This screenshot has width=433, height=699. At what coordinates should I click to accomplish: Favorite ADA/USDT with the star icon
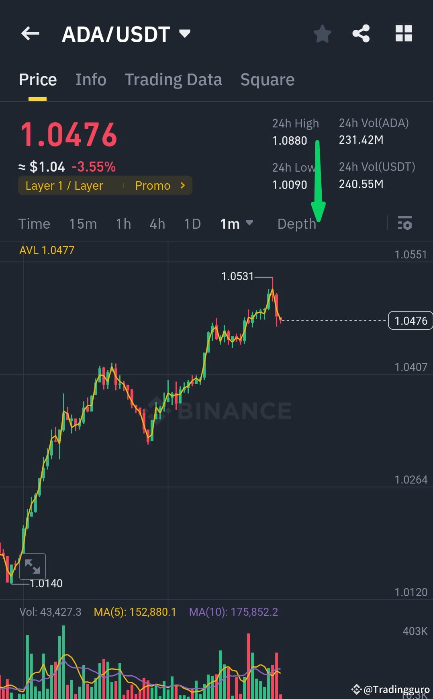tap(322, 34)
